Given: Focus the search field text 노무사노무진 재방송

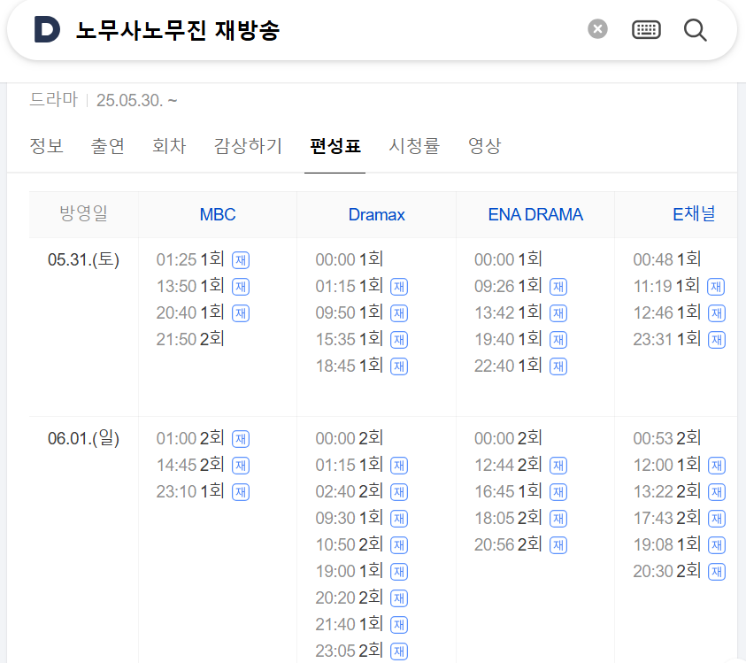Looking at the screenshot, I should pos(178,30).
